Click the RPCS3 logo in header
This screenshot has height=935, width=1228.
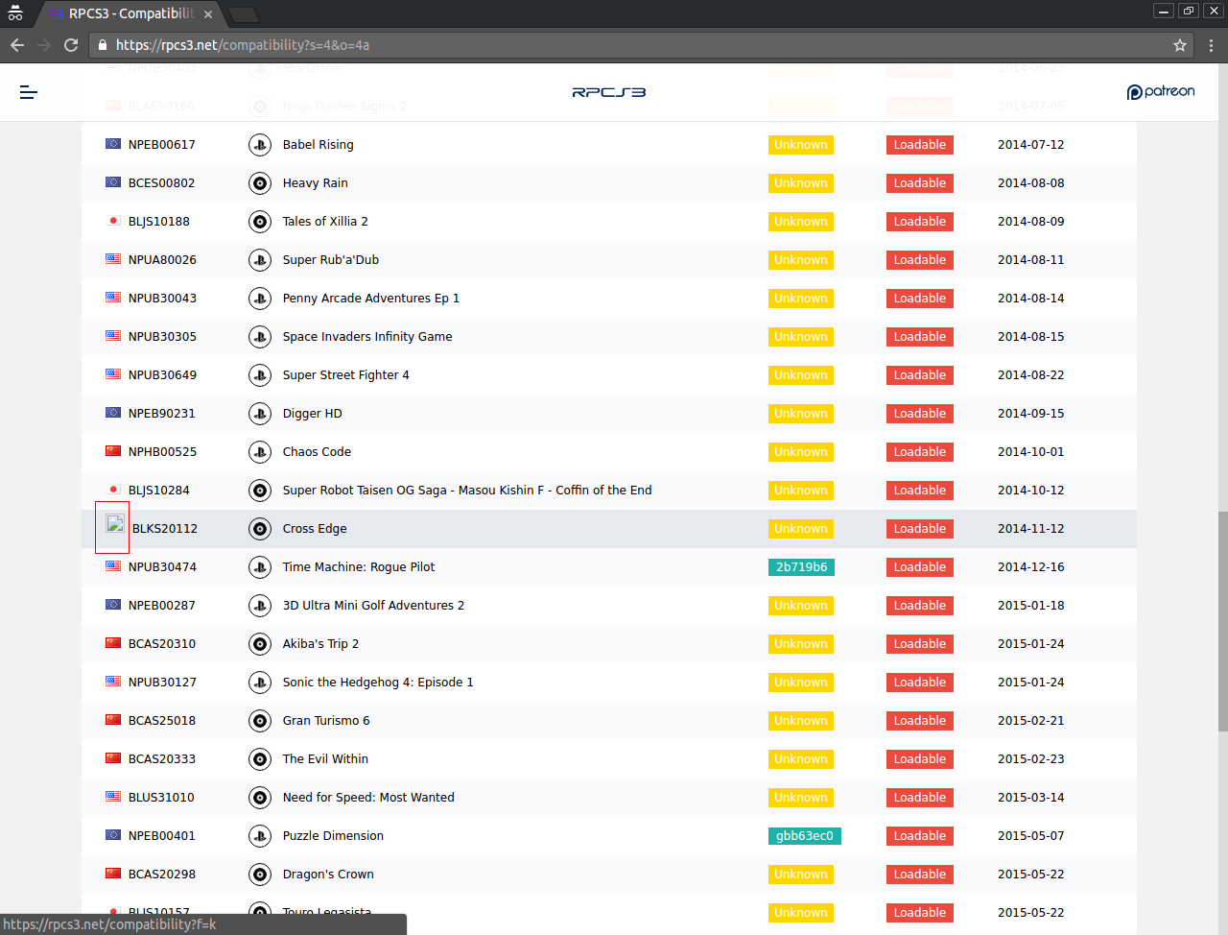point(608,92)
